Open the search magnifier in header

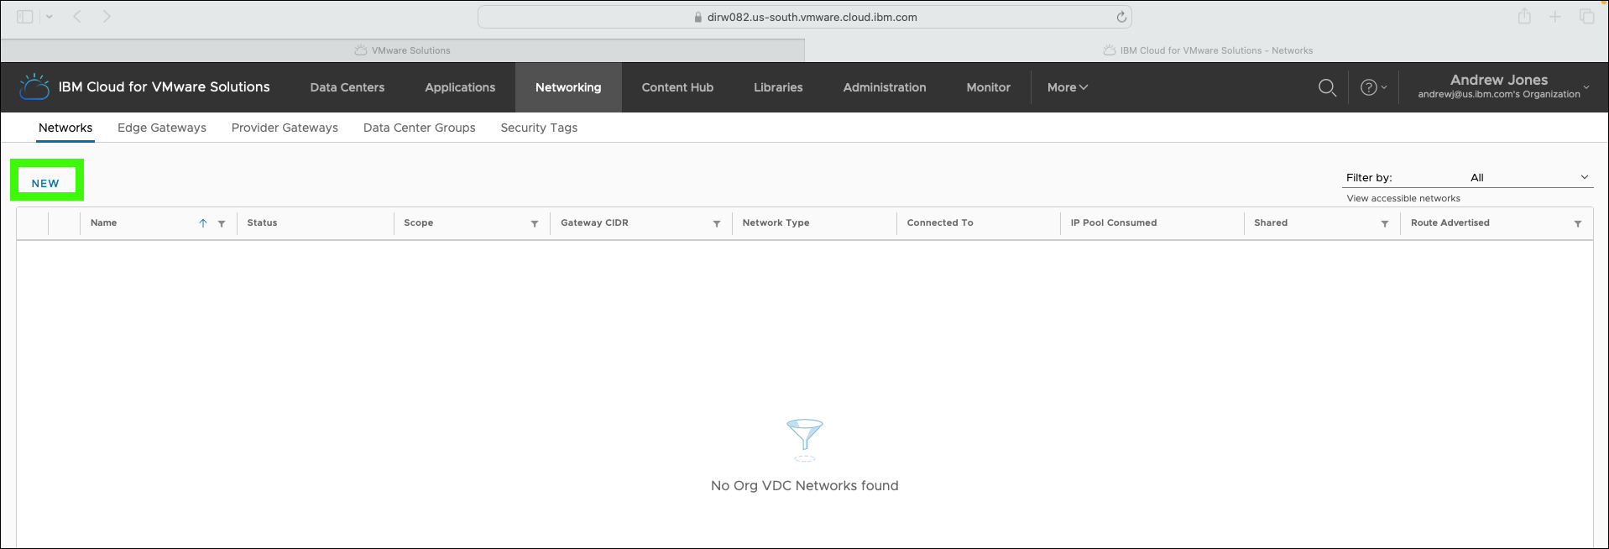click(1327, 87)
